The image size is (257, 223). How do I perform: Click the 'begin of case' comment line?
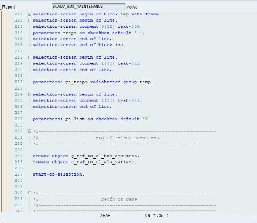pyautogui.click(x=119, y=200)
